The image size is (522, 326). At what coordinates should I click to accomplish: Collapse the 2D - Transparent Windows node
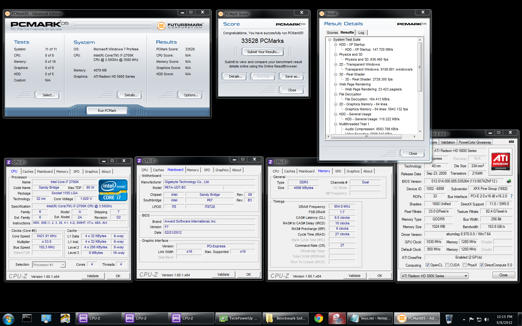(x=336, y=64)
